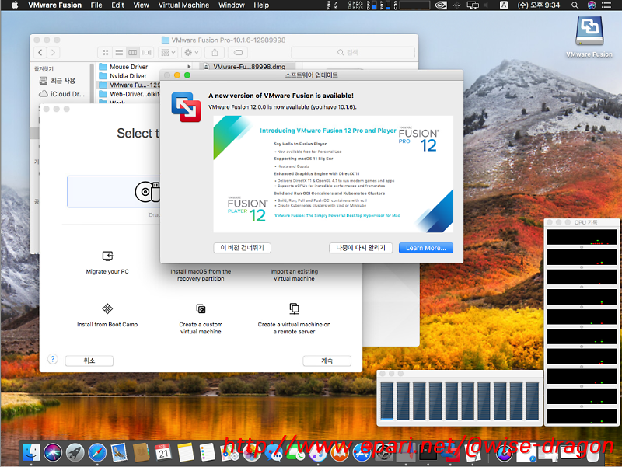This screenshot has width=622, height=467.
Task: Open the VMware Fusion menu
Action: 54,5
